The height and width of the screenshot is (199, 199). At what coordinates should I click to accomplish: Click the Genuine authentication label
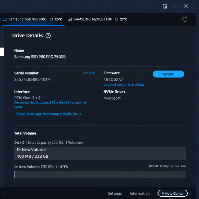[x=89, y=73]
